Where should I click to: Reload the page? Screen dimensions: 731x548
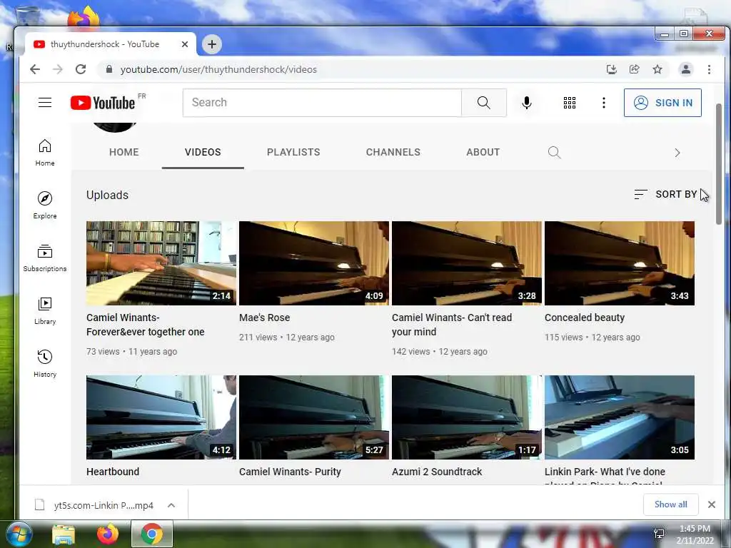point(81,69)
